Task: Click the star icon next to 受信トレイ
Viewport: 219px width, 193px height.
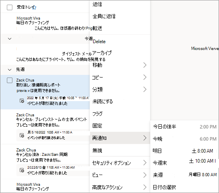Action: (34, 7)
